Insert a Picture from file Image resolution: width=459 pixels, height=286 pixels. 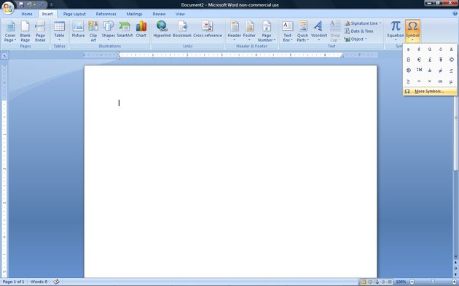pyautogui.click(x=78, y=29)
